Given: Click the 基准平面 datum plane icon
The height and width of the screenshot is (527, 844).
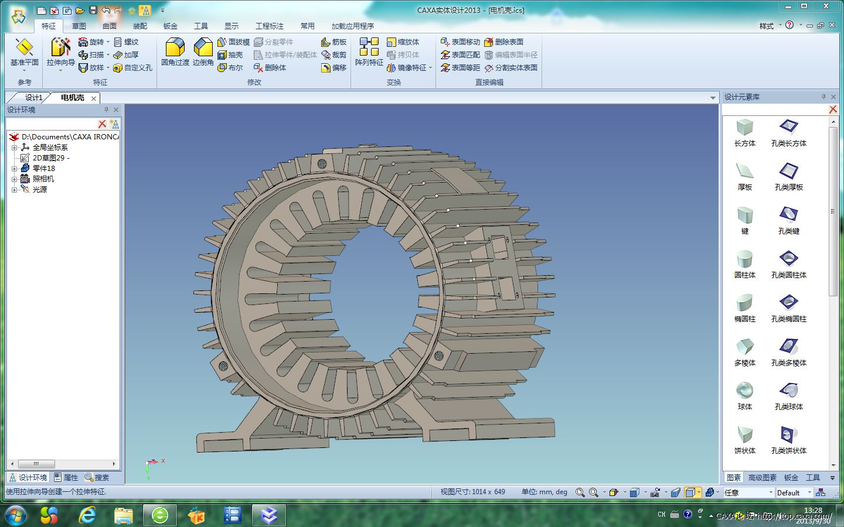Looking at the screenshot, I should pyautogui.click(x=24, y=48).
